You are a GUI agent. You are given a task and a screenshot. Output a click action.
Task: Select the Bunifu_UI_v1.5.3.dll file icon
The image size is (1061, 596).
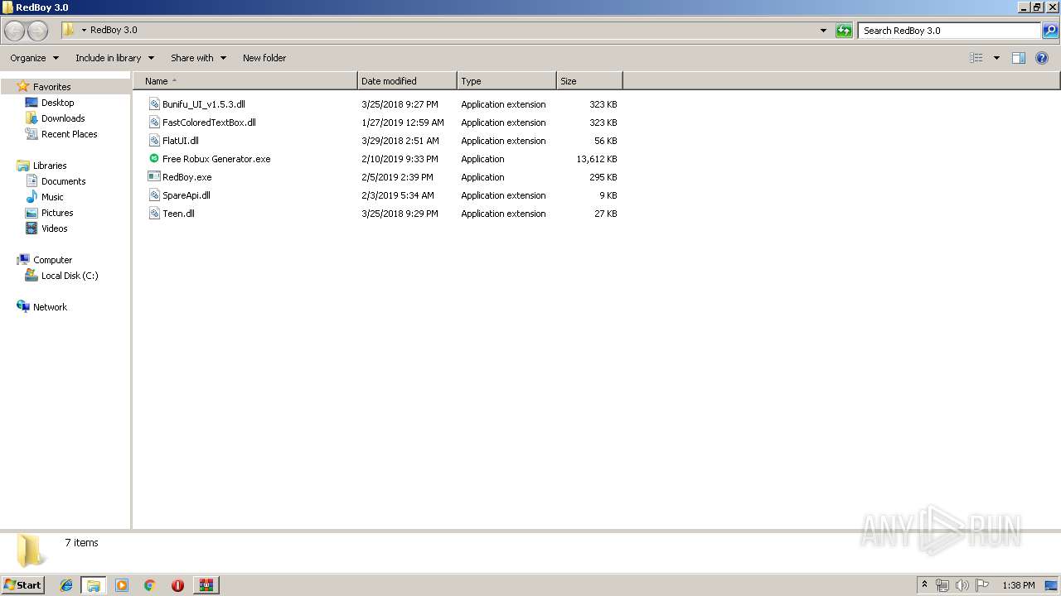point(154,104)
